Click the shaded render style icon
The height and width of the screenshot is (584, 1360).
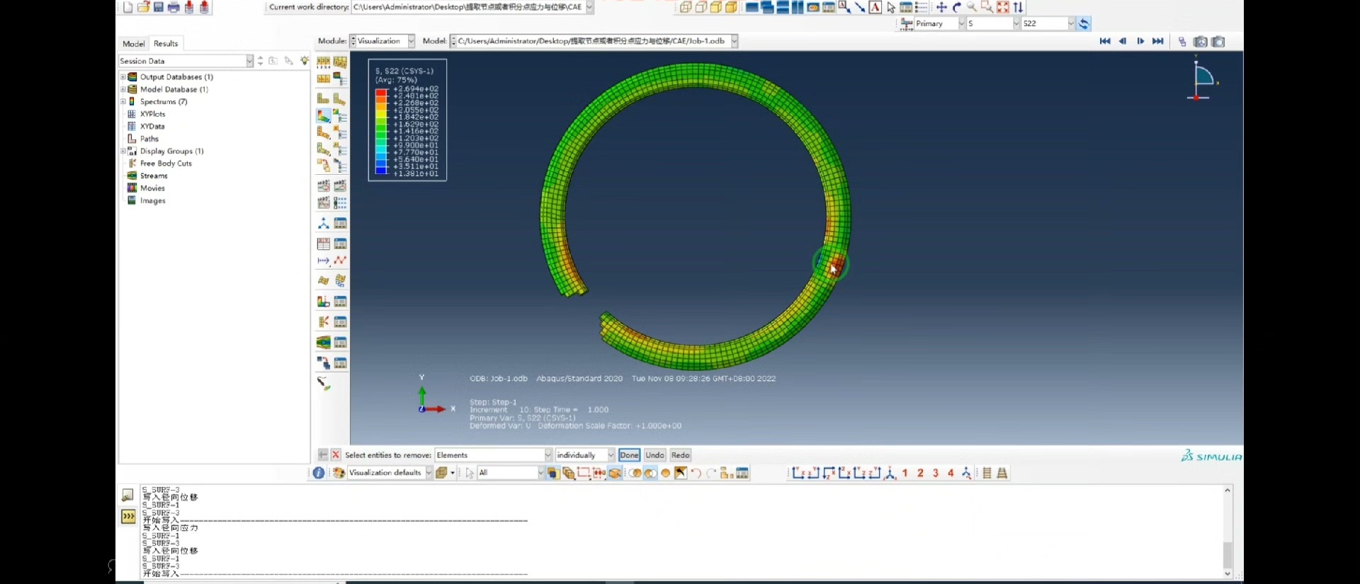[732, 7]
